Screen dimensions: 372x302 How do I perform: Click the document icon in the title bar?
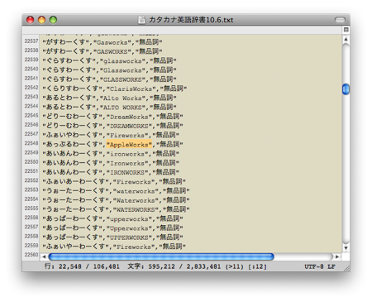[x=141, y=20]
